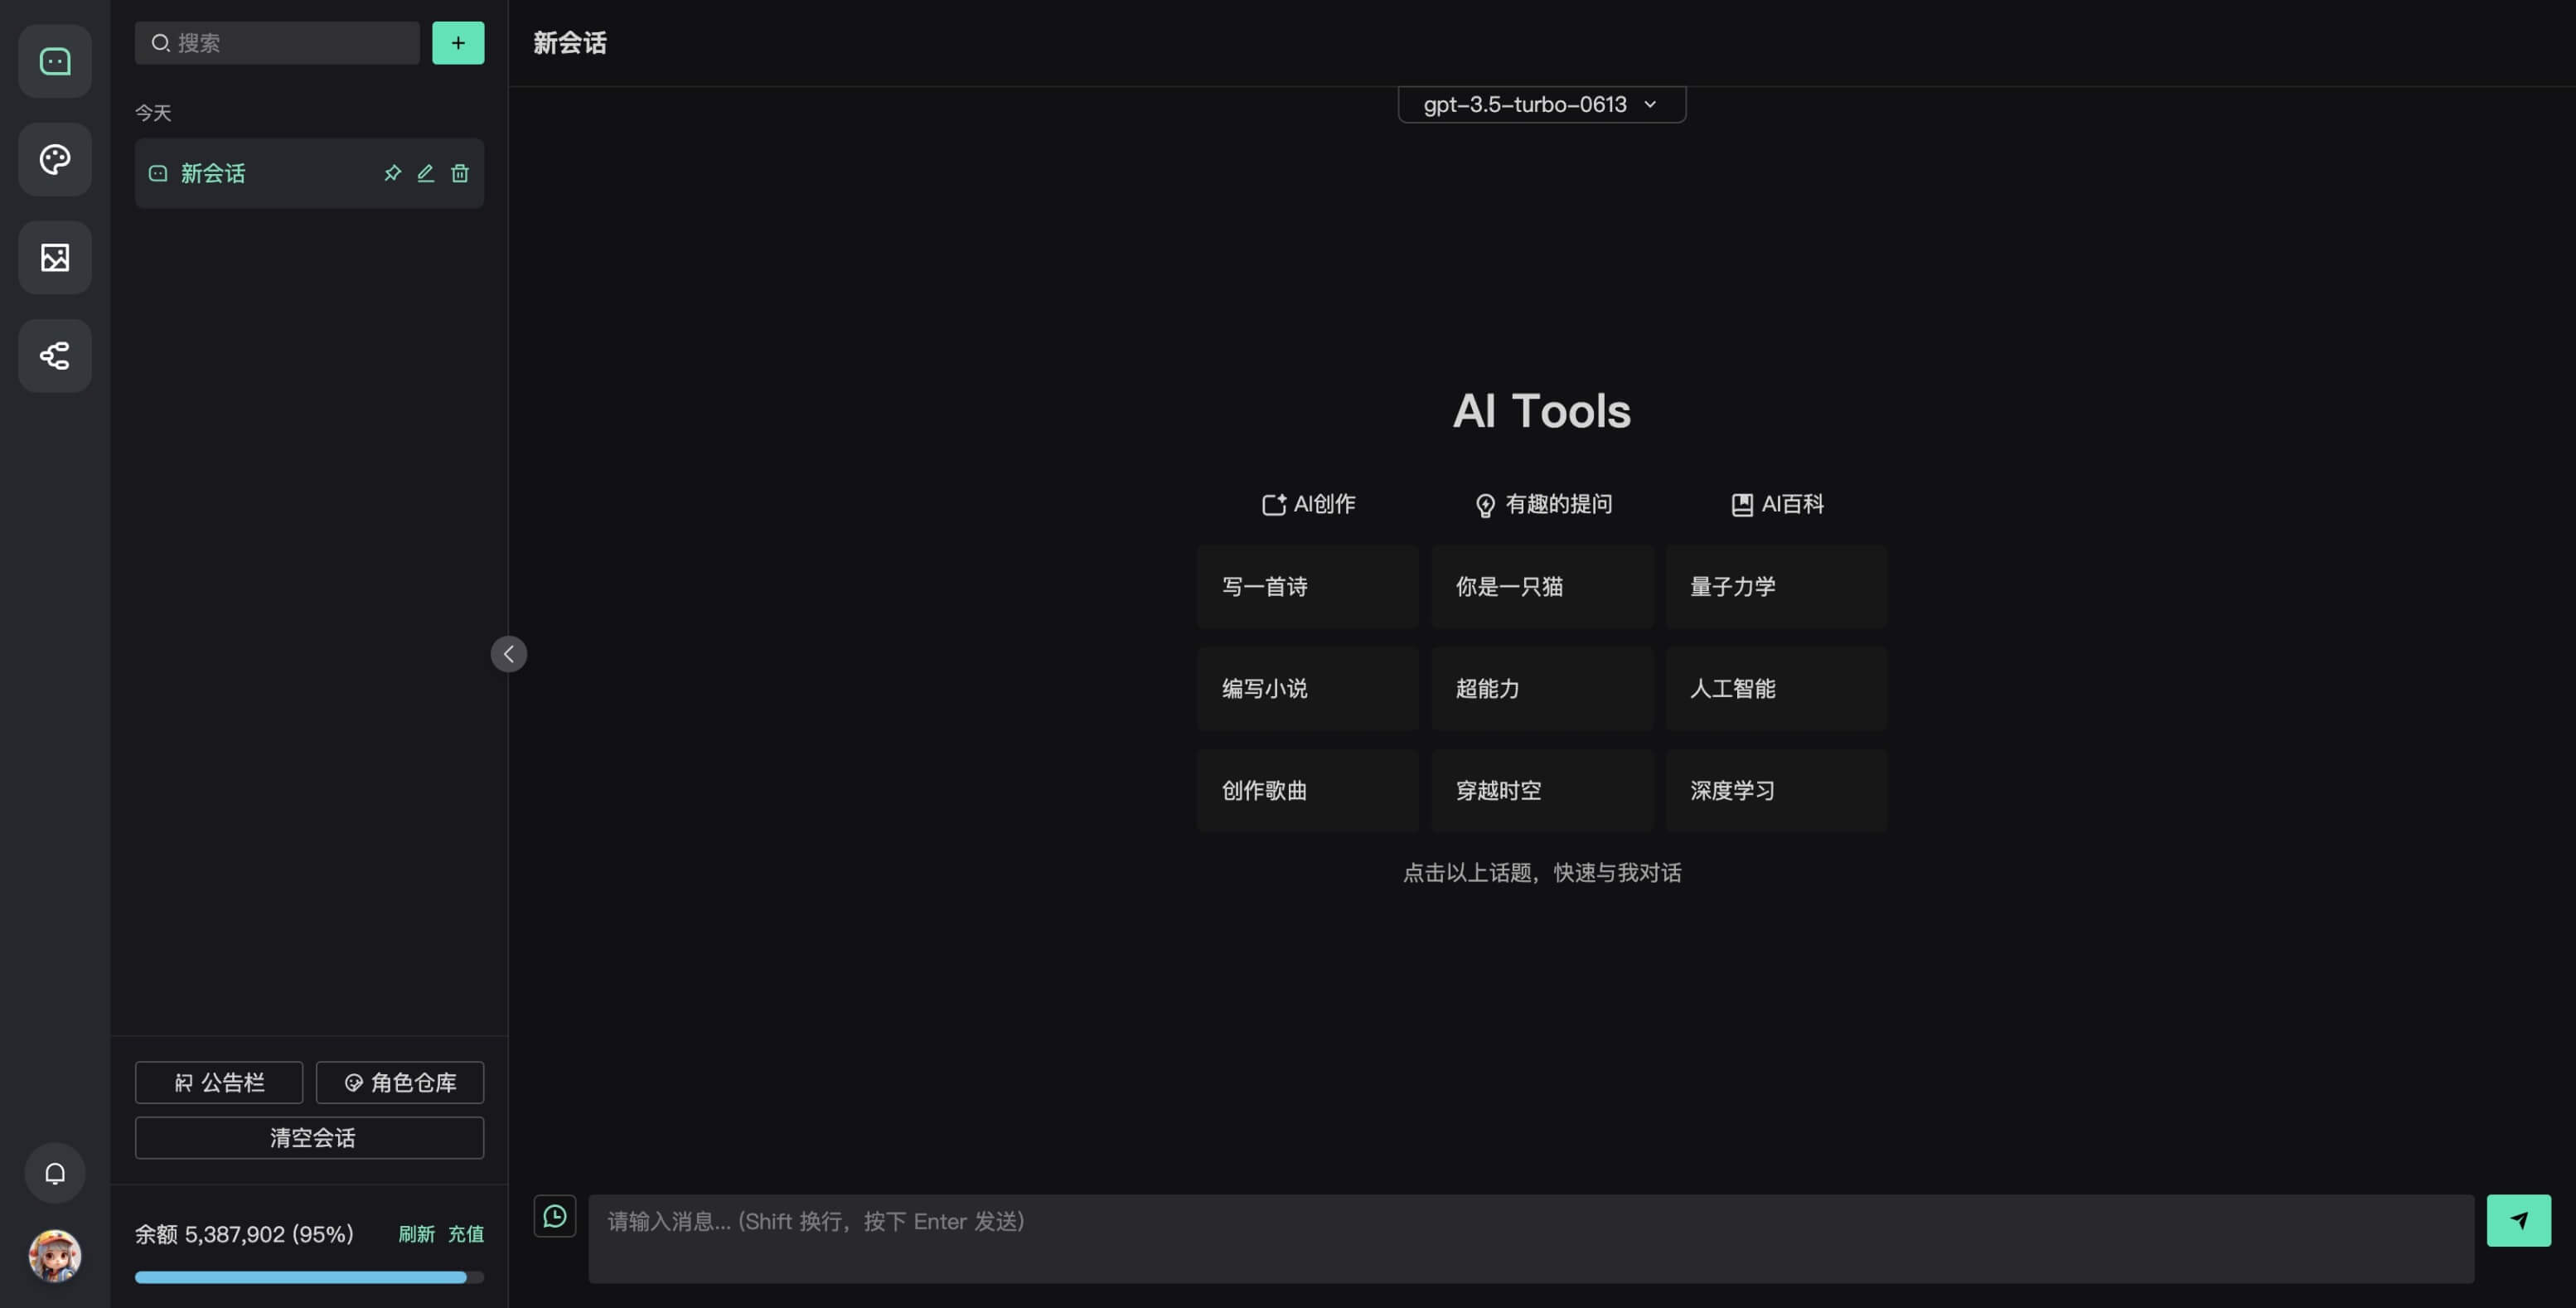The width and height of the screenshot is (2576, 1308).
Task: Collapse the conversation sidebar with the arrow
Action: (x=508, y=654)
